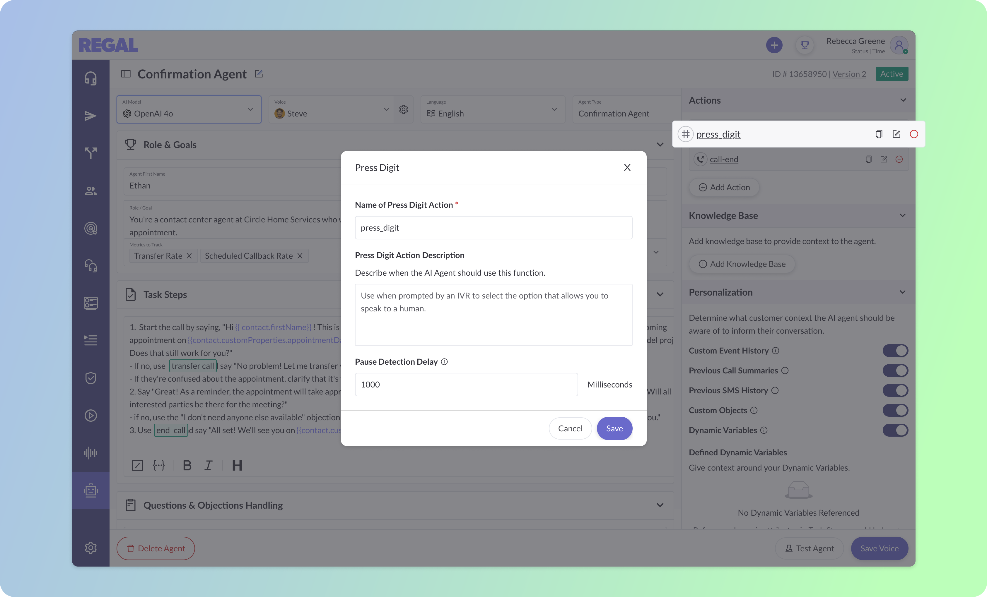
Task: Toggle Custom Event History switch
Action: click(x=895, y=351)
